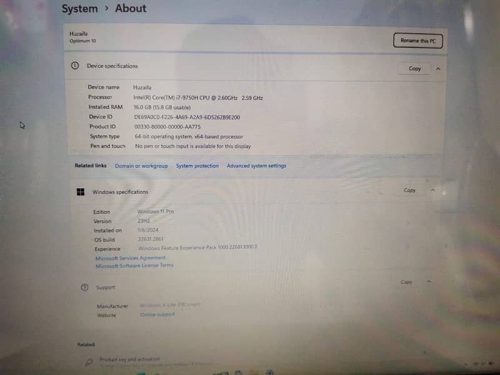Click the Device ID value text
Viewport: 500px width, 375px height.
187,117
